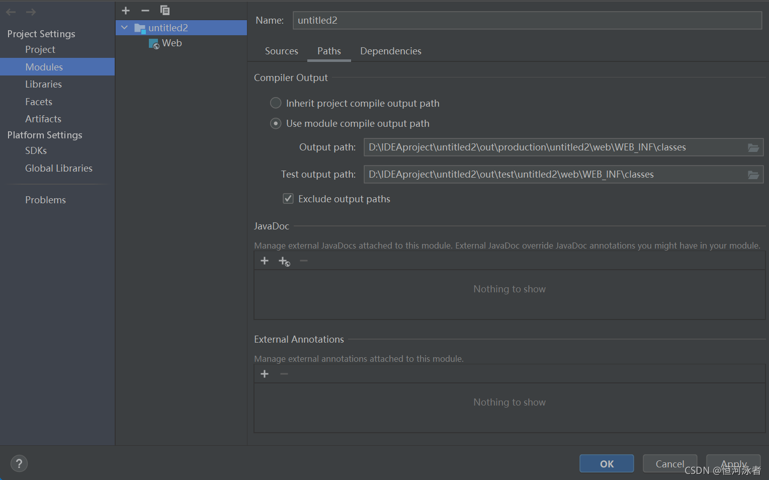Click the External Annotations Nothing to show list

coord(509,408)
